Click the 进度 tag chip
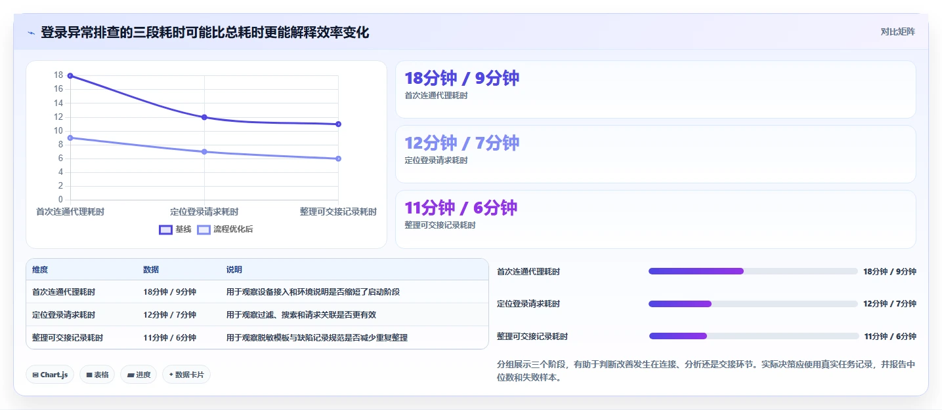942x410 pixels. pyautogui.click(x=139, y=375)
